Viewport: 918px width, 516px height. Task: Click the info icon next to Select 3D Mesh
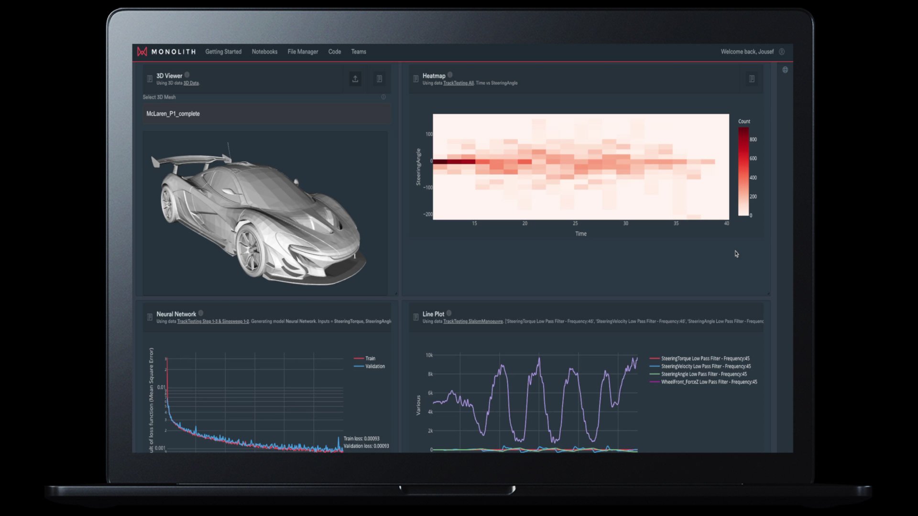point(383,97)
